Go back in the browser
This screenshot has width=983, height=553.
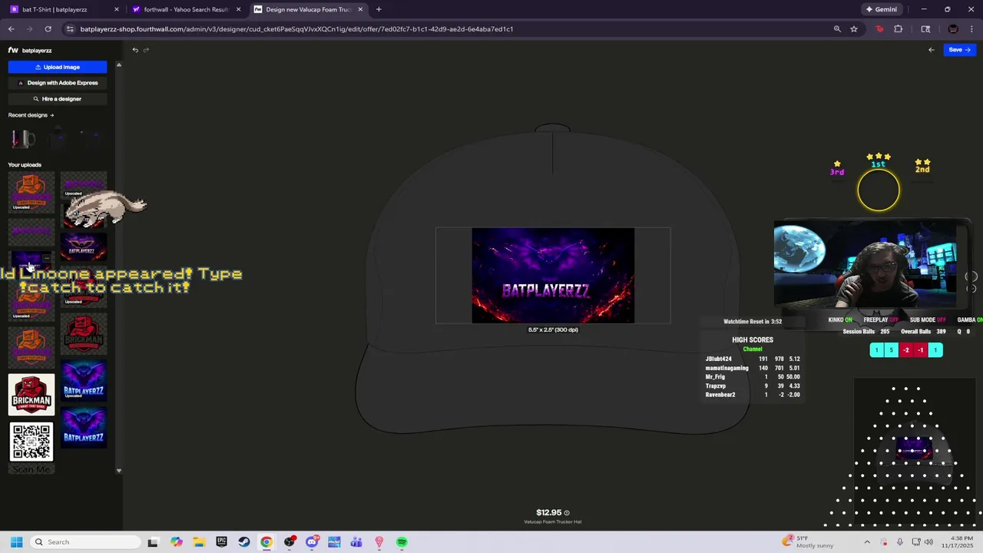tap(12, 29)
